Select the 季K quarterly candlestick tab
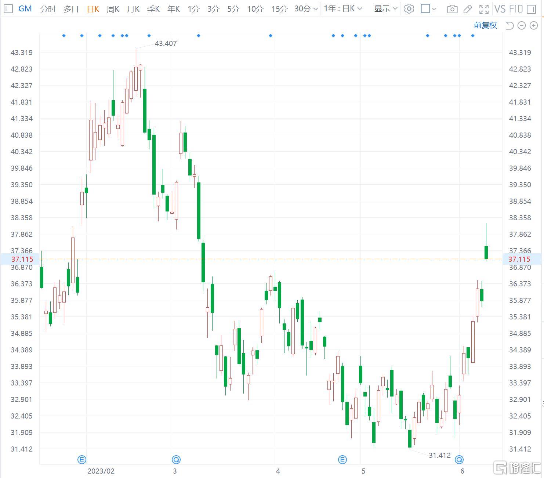 pos(153,9)
